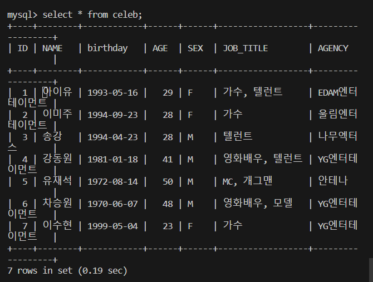Click the name 강동원 in row 4
The height and width of the screenshot is (282, 373).
(x=57, y=159)
